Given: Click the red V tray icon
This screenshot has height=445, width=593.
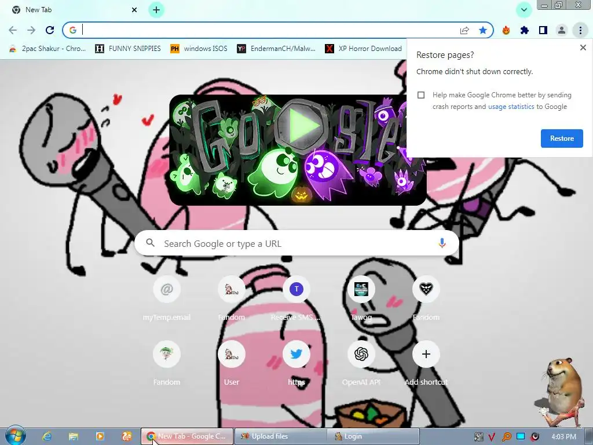Looking at the screenshot, I should tap(492, 437).
